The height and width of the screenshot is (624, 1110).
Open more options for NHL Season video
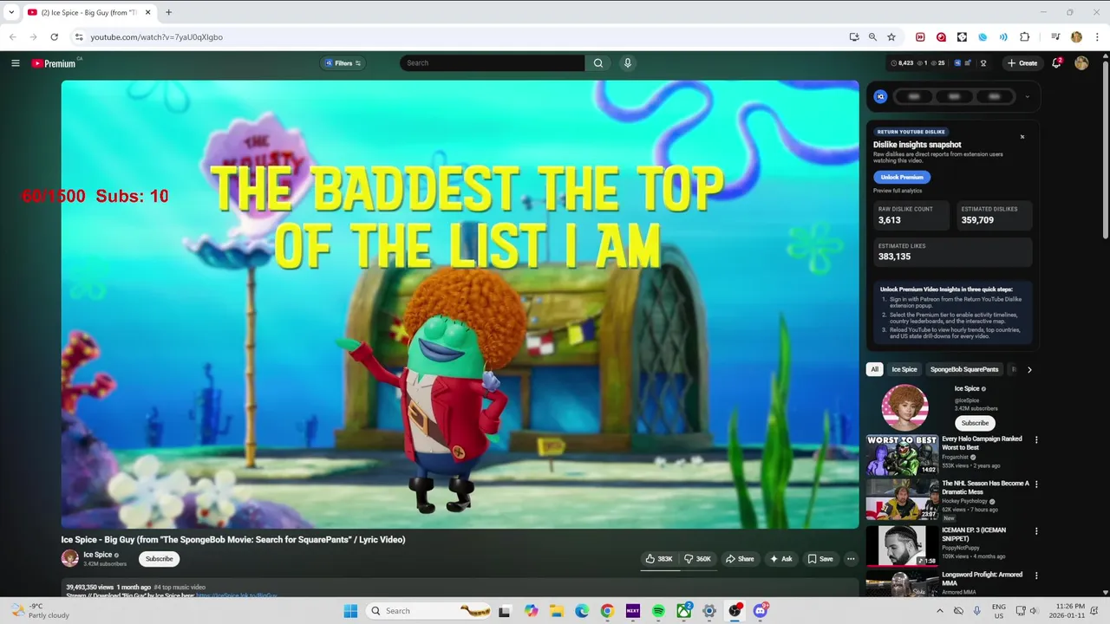tap(1035, 484)
